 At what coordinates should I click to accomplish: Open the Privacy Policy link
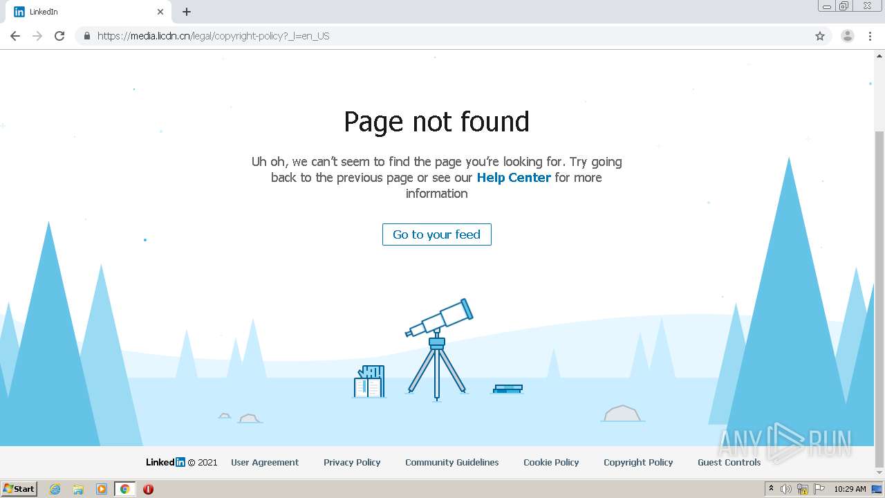coord(352,462)
